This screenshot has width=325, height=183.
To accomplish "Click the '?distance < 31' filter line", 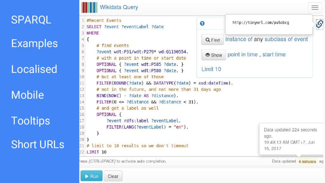I will pos(147,102).
